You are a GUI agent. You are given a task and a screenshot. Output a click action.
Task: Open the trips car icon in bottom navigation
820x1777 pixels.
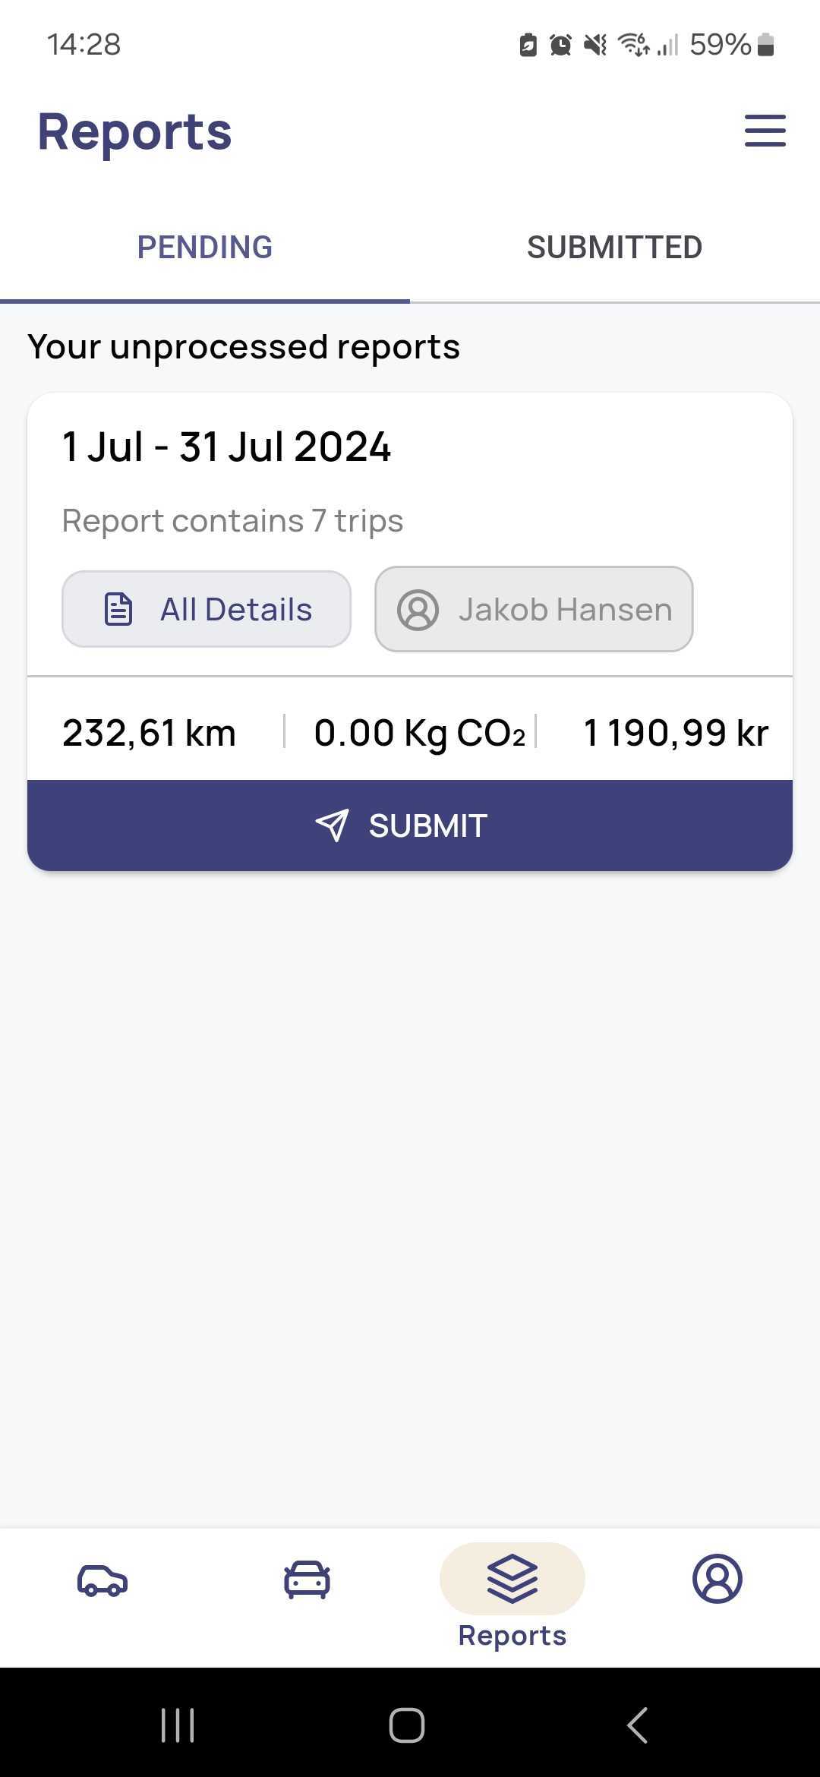tap(102, 1580)
